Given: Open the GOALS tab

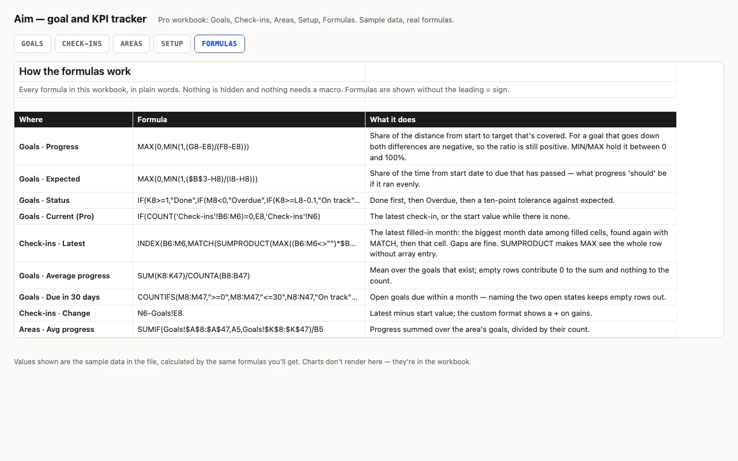Looking at the screenshot, I should pyautogui.click(x=32, y=44).
